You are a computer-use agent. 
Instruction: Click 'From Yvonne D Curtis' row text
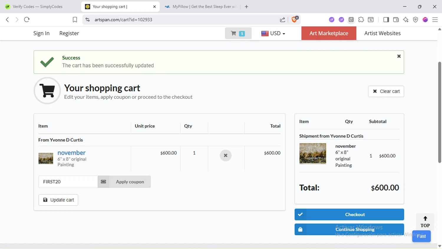[60, 140]
